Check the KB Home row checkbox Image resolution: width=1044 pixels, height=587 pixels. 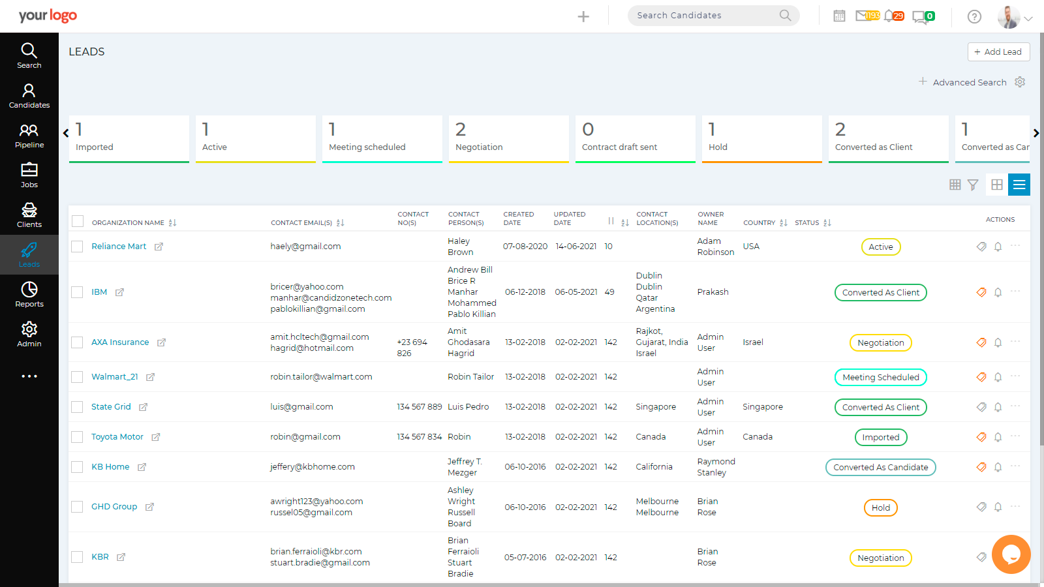point(77,467)
